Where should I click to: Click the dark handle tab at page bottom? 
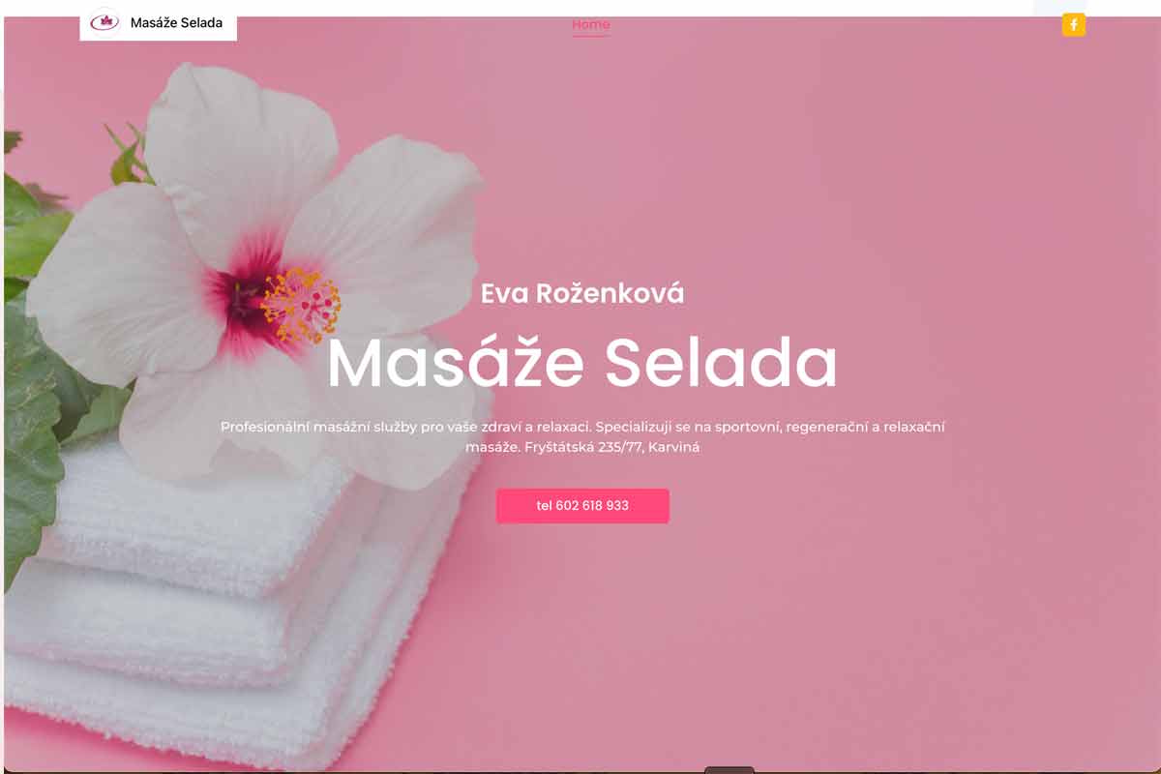pyautogui.click(x=729, y=770)
